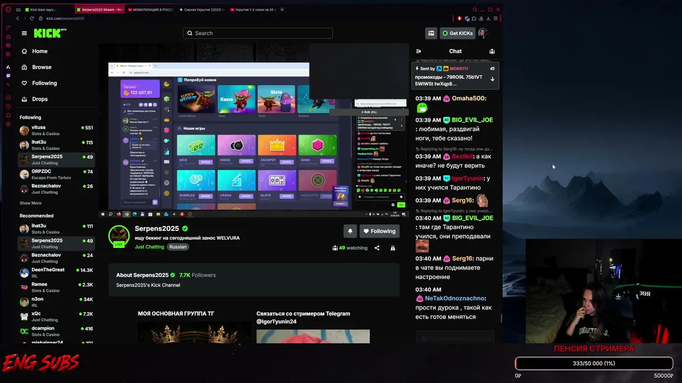Open Beznachalov channel in Following list
This screenshot has width=682, height=383.
tap(56, 189)
